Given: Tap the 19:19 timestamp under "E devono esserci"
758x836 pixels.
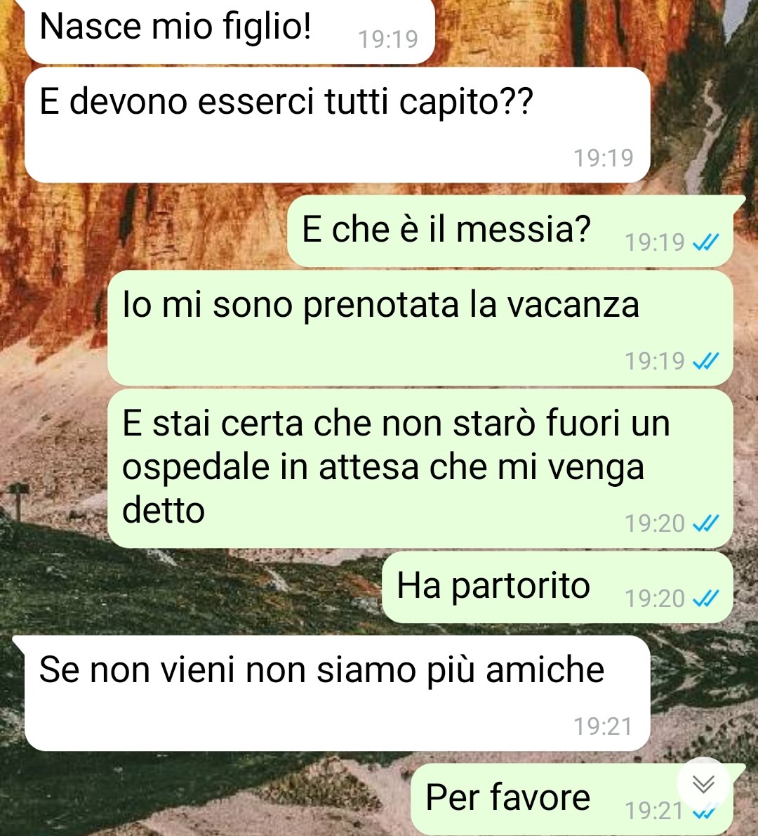Looking at the screenshot, I should click(x=603, y=158).
